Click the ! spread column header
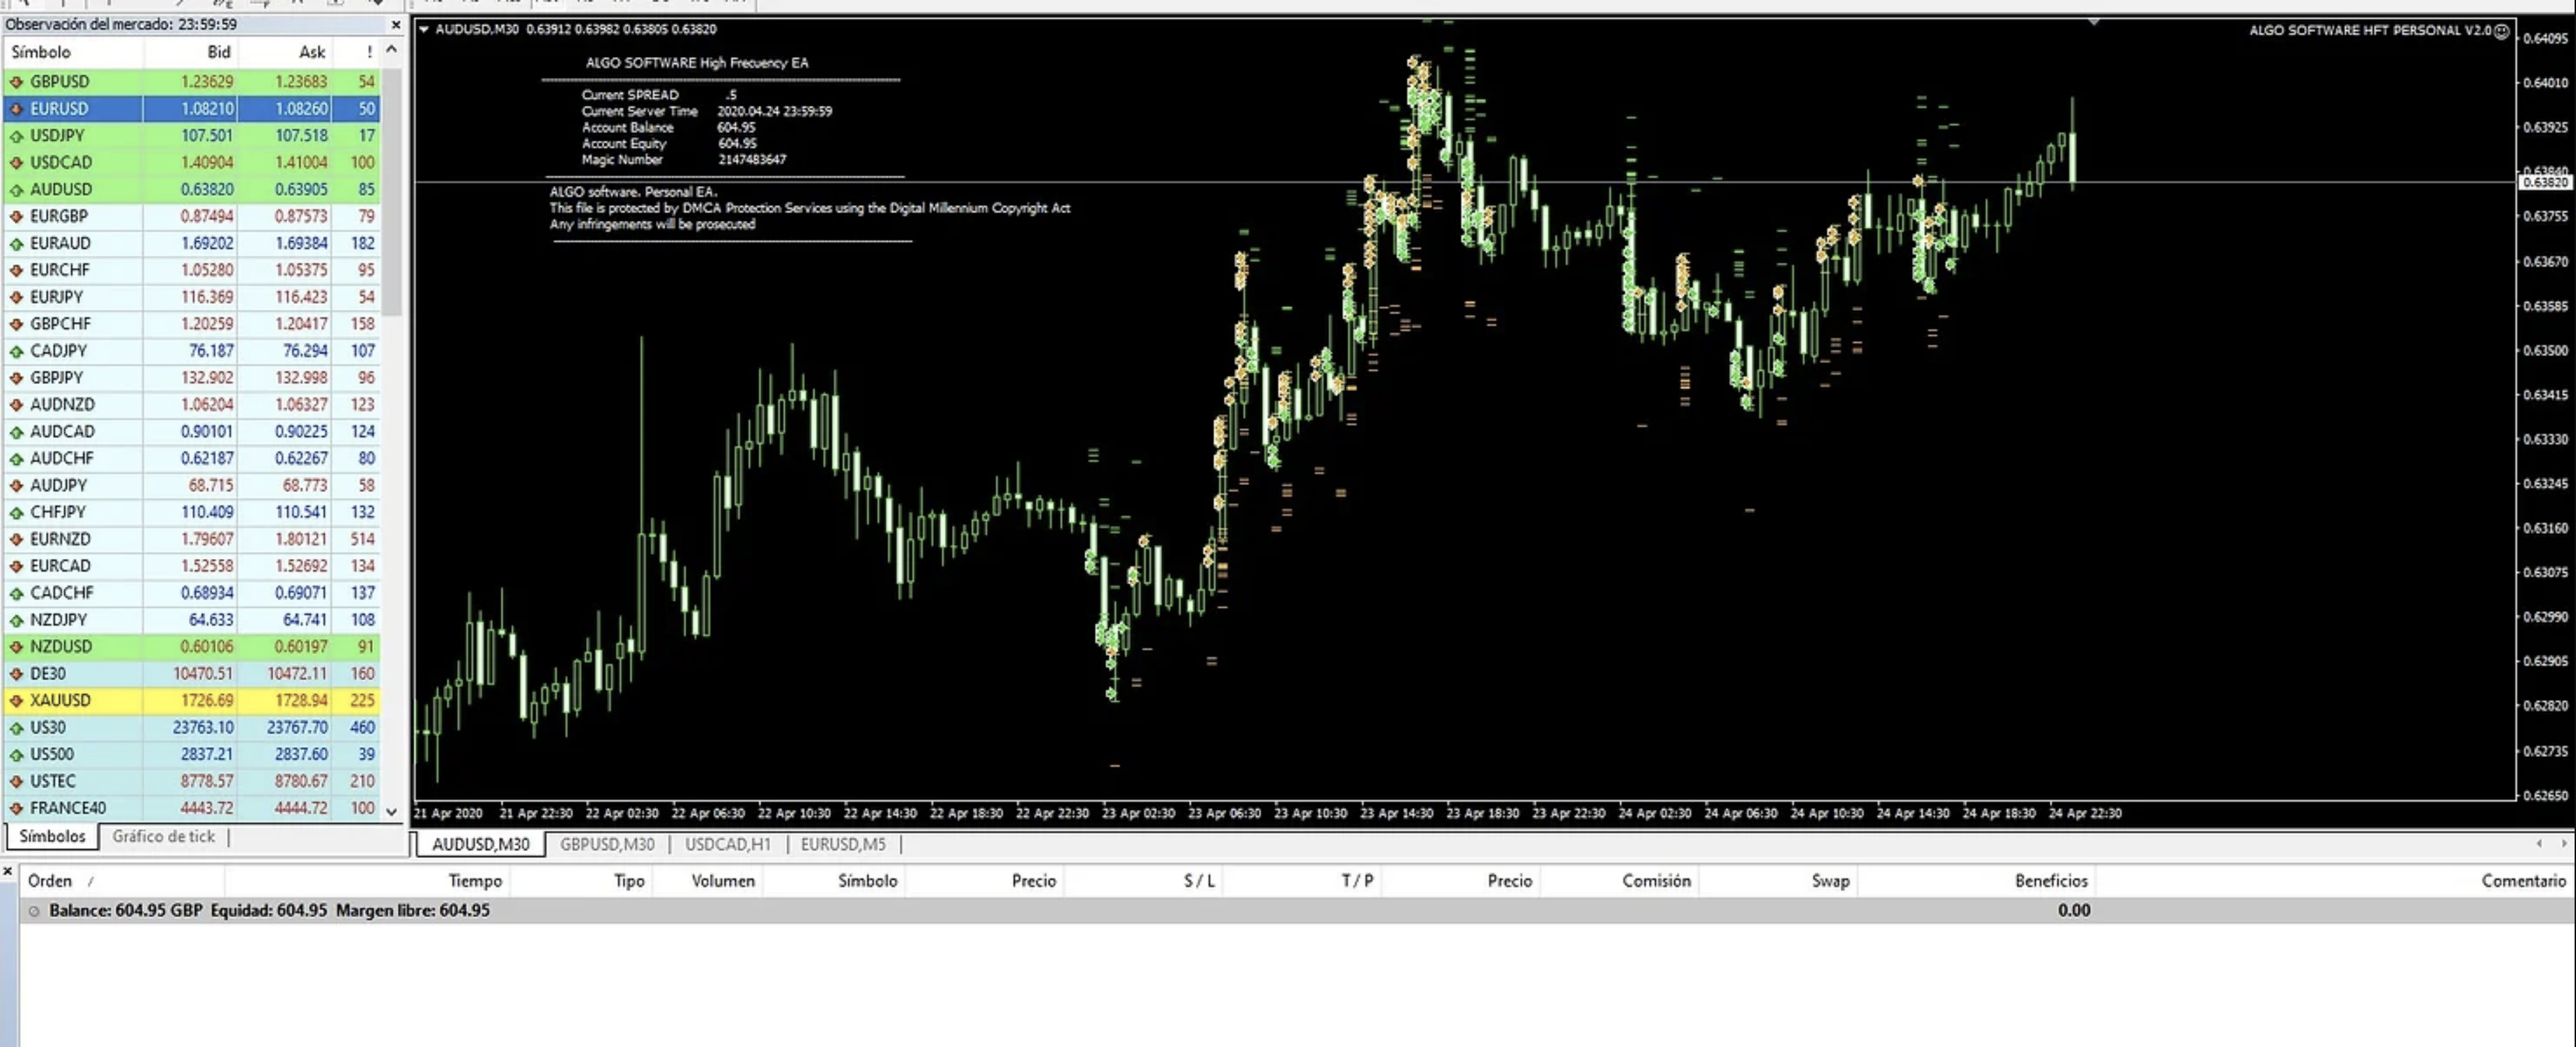The image size is (2576, 1047). pos(356,52)
